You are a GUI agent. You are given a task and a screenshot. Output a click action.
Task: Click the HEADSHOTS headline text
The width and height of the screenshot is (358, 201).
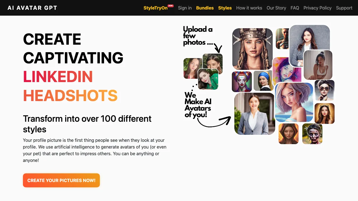click(x=70, y=95)
